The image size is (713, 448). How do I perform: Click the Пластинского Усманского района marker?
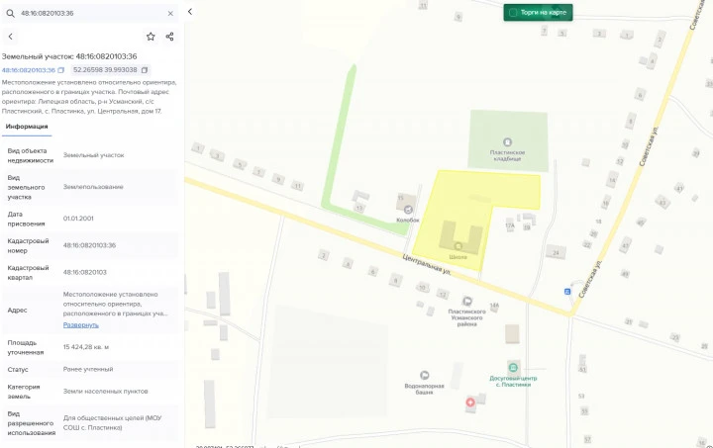(x=467, y=301)
